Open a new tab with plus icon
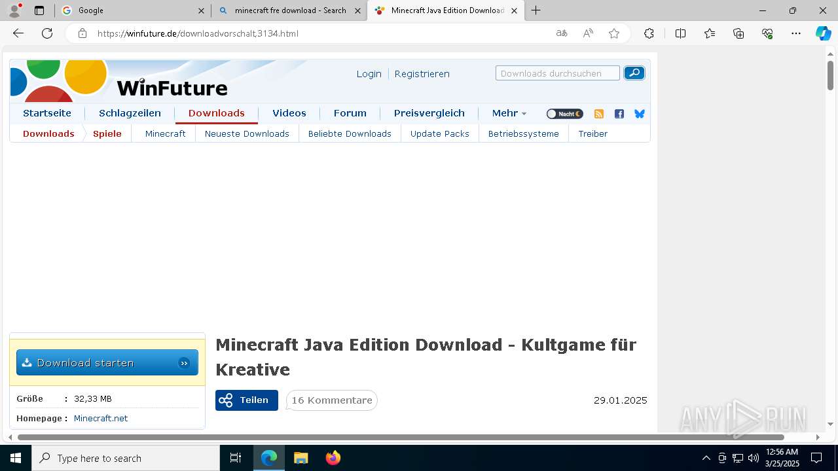The height and width of the screenshot is (471, 838). pyautogui.click(x=536, y=10)
